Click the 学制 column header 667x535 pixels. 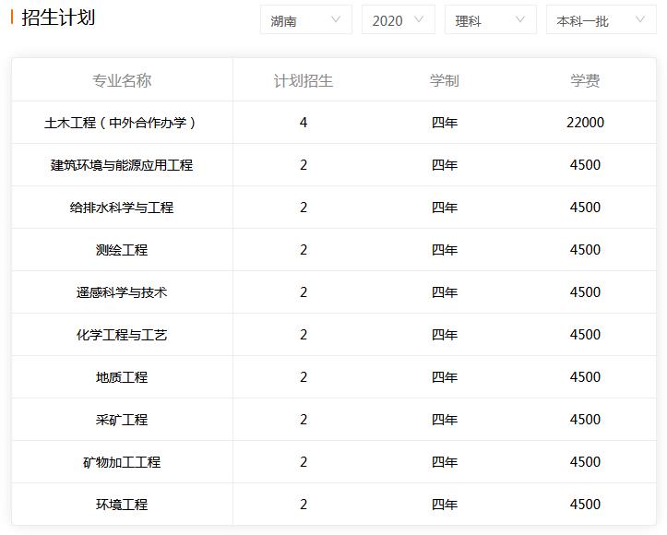444,80
